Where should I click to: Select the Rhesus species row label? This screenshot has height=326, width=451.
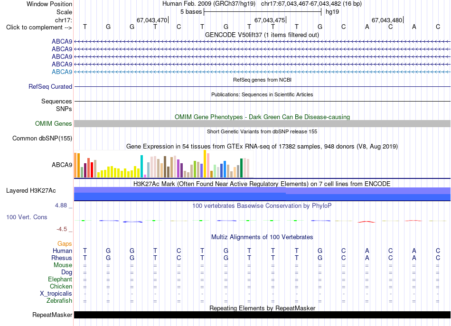click(x=62, y=258)
